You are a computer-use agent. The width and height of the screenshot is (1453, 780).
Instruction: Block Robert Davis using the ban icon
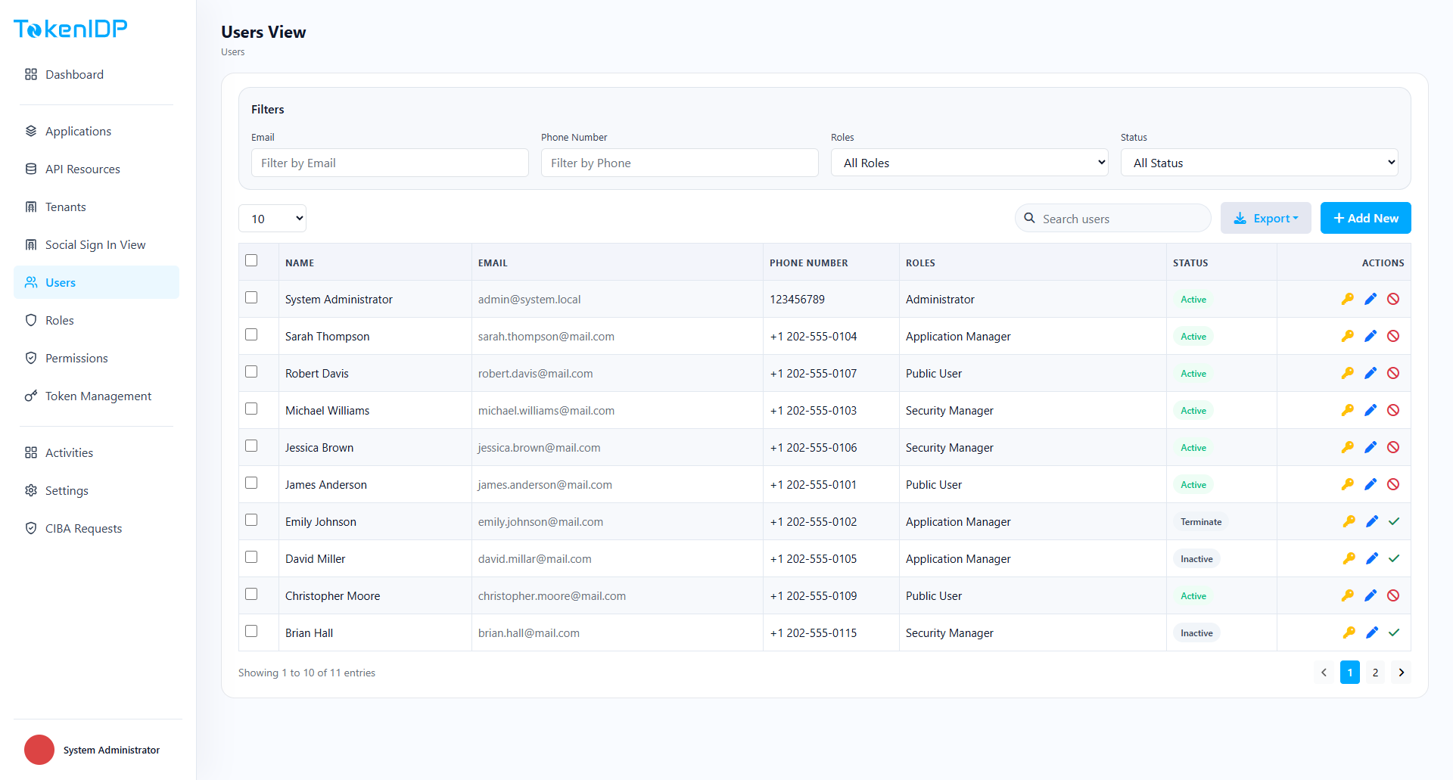(x=1393, y=373)
